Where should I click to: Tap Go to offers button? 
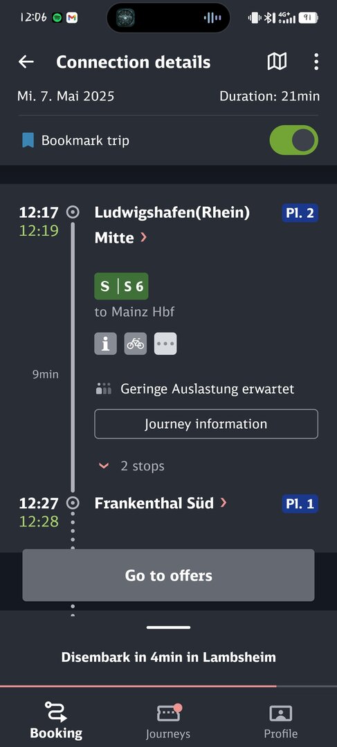tap(168, 575)
